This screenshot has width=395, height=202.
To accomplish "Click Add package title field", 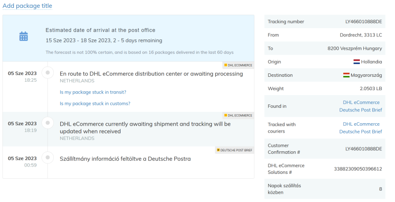I will tap(27, 6).
